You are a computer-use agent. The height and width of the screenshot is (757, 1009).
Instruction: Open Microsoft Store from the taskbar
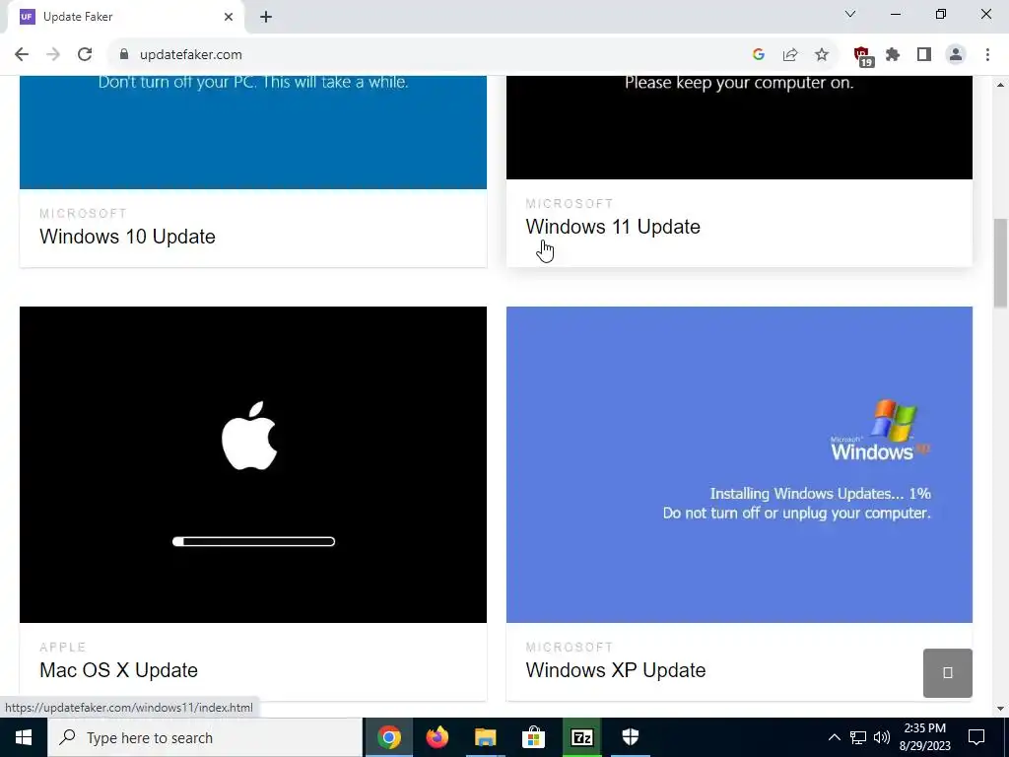[533, 737]
